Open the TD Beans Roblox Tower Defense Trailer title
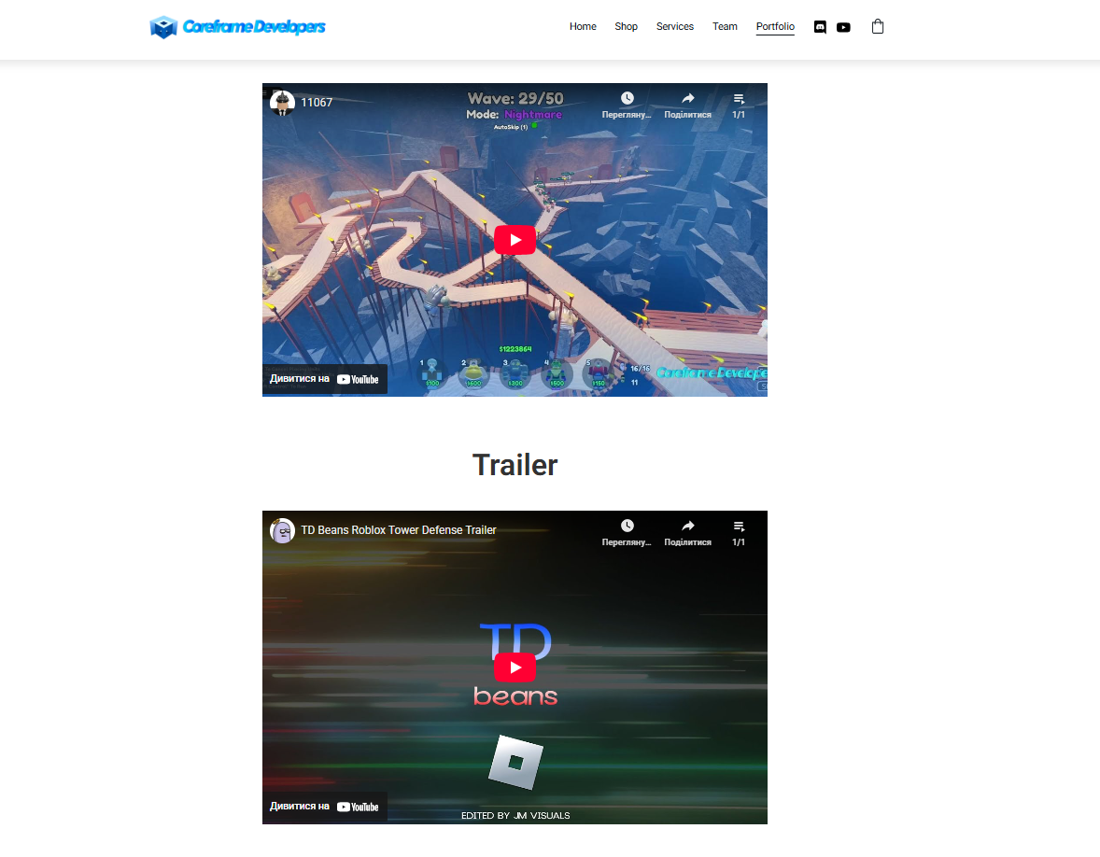The width and height of the screenshot is (1100, 857). (x=399, y=530)
